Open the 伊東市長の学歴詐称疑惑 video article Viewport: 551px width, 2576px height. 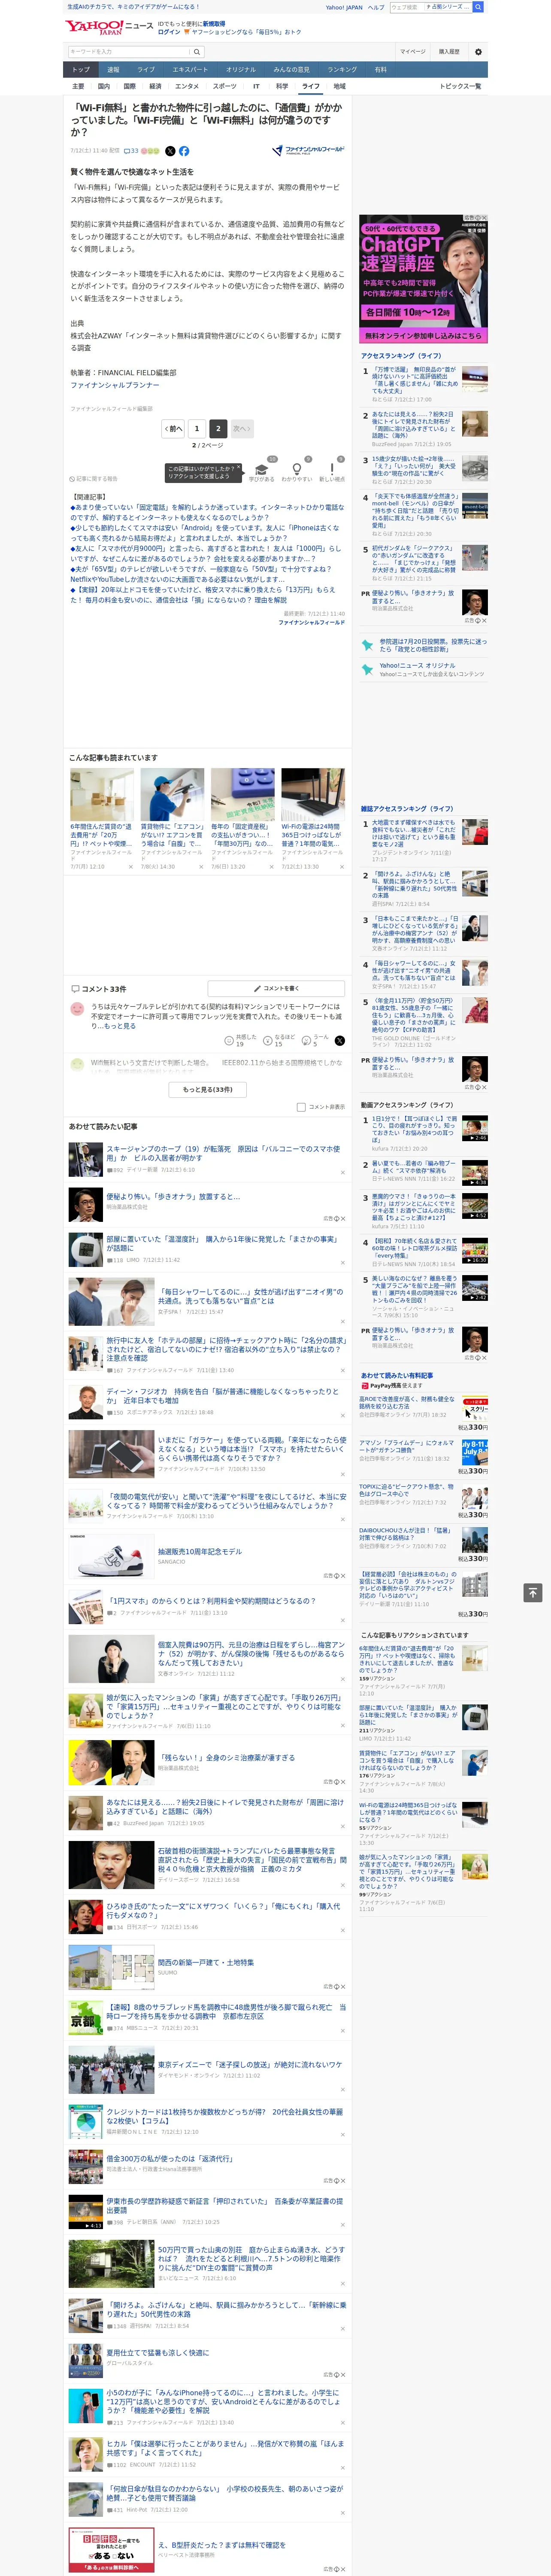224,2205
